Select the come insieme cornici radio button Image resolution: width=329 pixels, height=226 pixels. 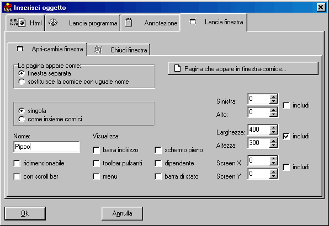(x=22, y=119)
